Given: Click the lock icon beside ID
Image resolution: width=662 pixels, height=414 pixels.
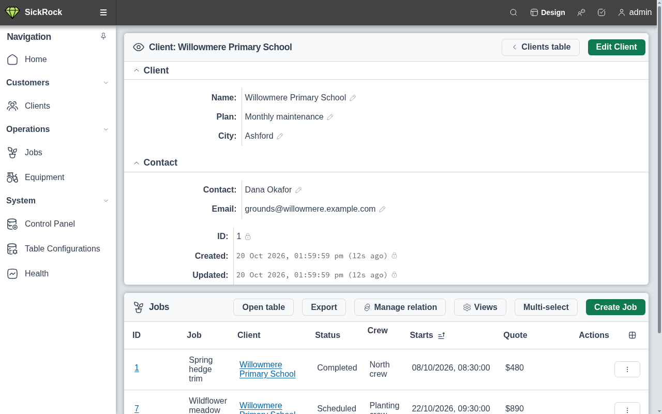Looking at the screenshot, I should 248,236.
